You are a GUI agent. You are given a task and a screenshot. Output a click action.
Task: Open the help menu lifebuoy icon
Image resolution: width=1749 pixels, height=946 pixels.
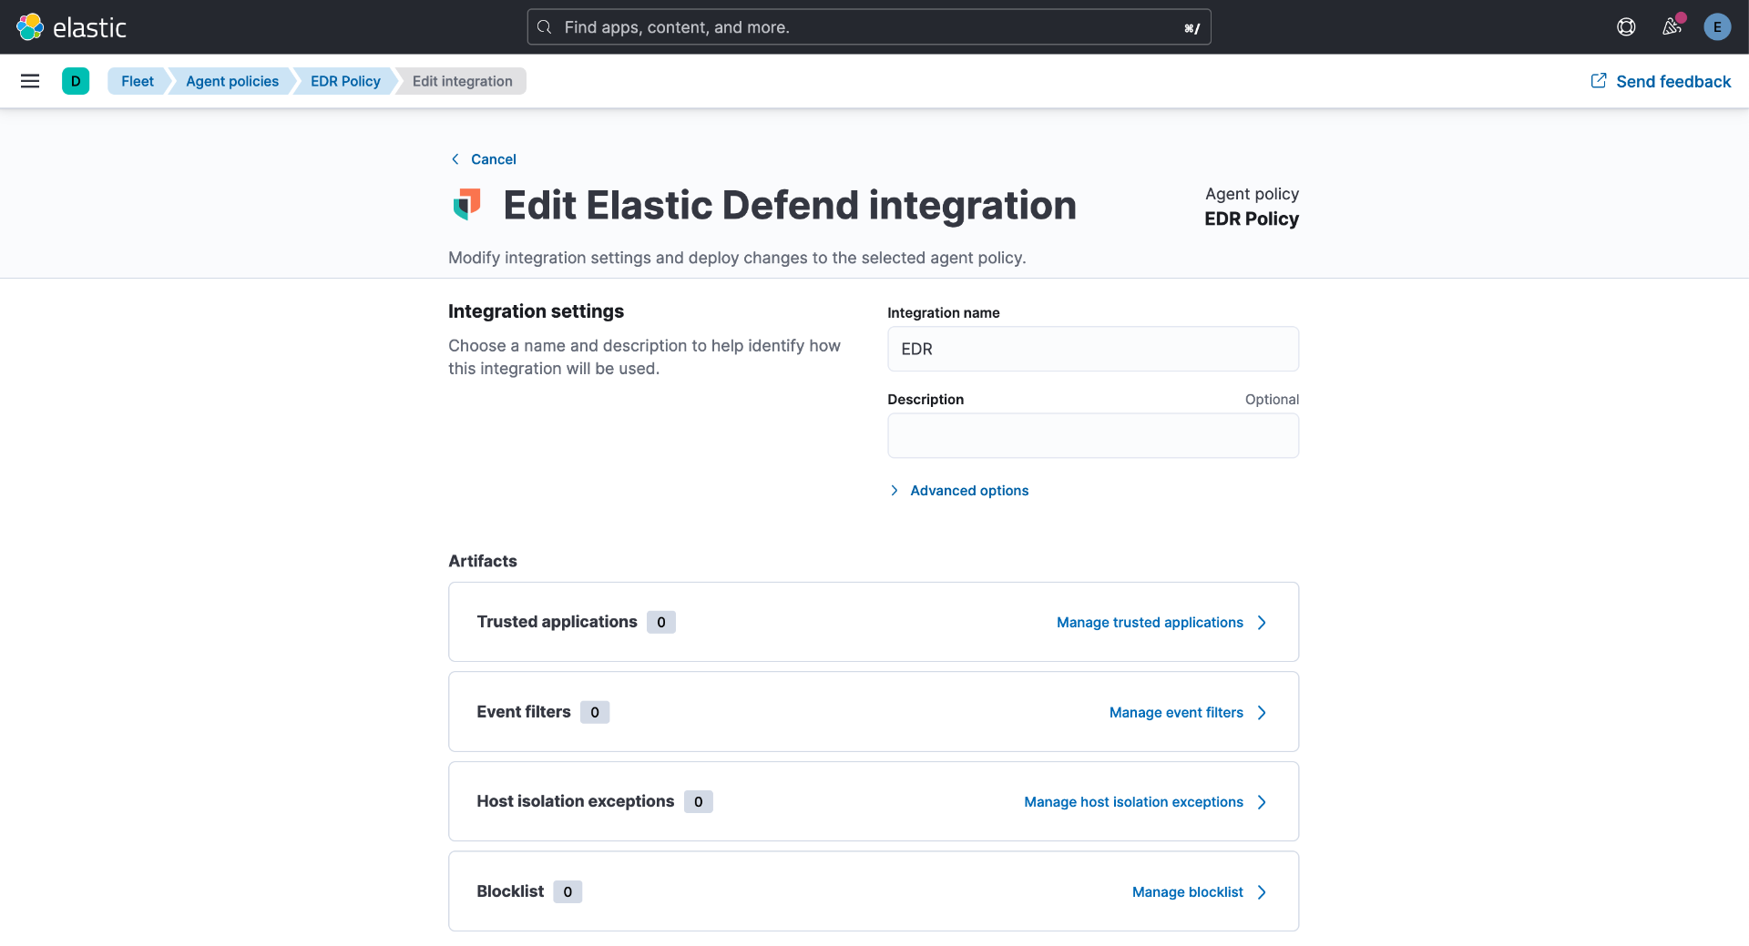(x=1626, y=27)
